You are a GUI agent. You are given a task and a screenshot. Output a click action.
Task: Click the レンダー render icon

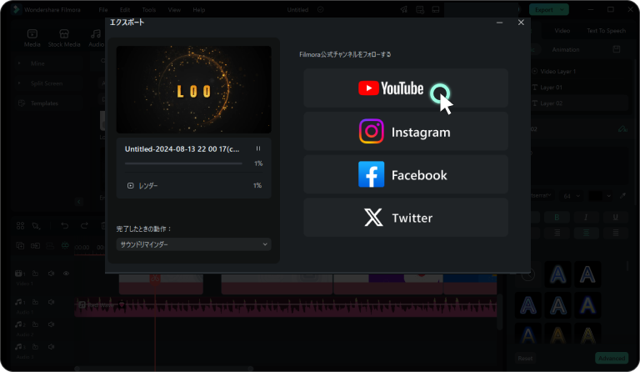(x=130, y=186)
